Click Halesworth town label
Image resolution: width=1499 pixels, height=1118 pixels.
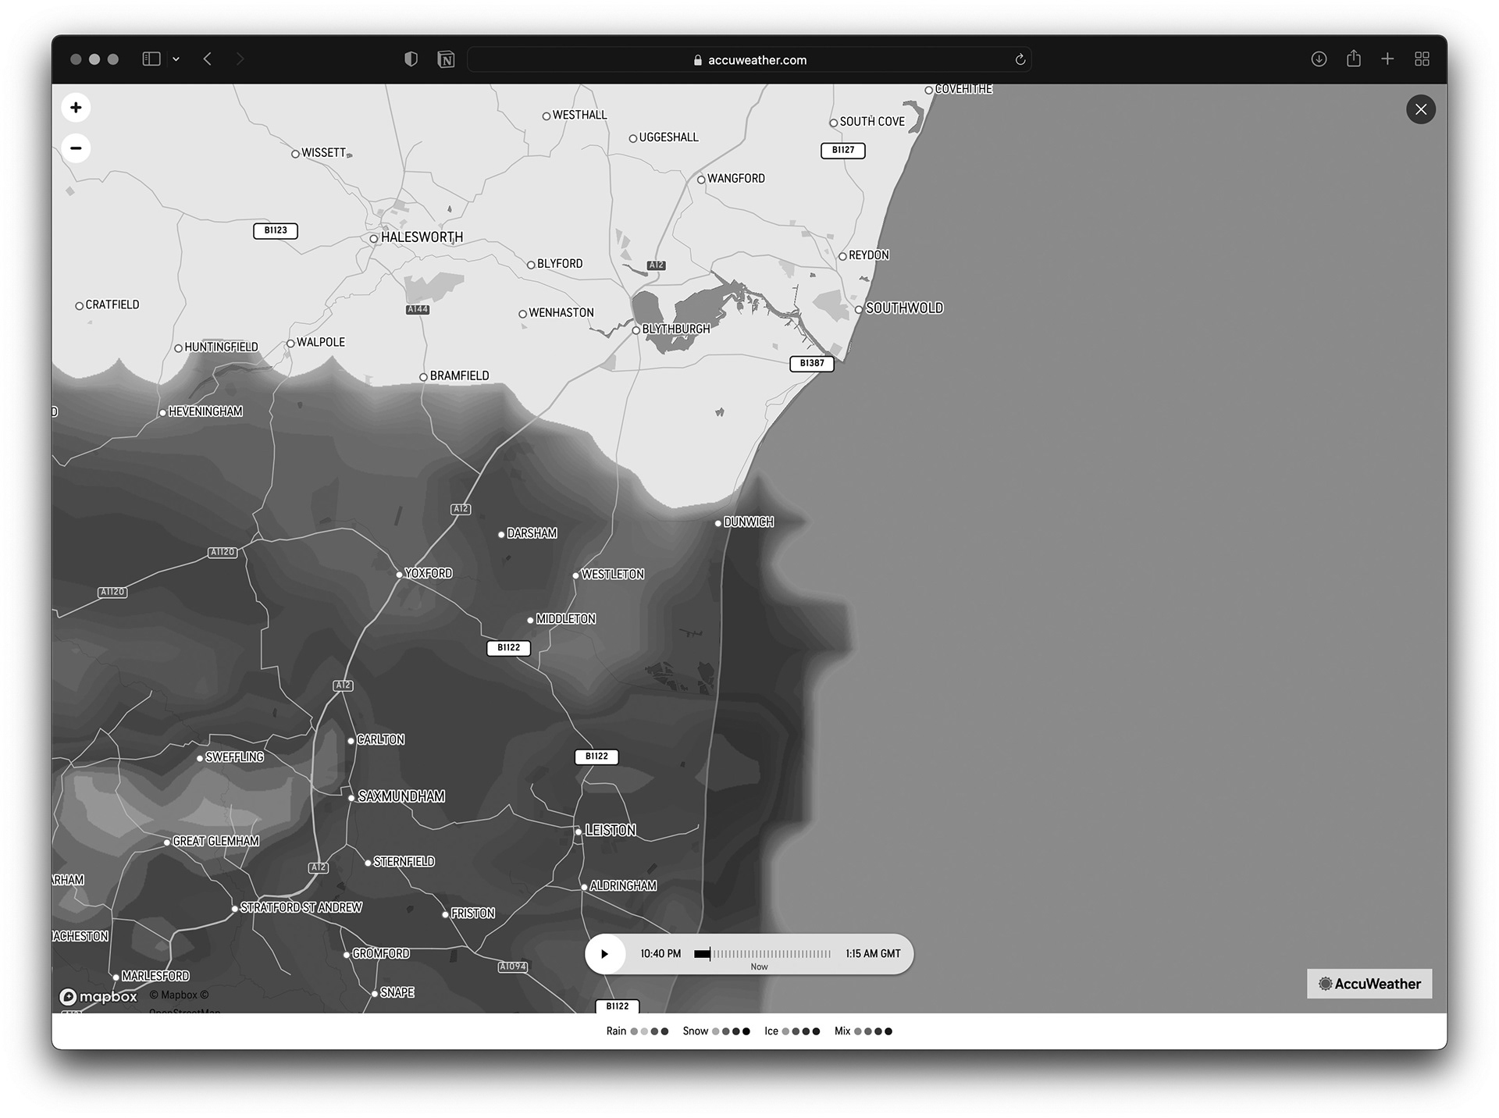pyautogui.click(x=422, y=237)
